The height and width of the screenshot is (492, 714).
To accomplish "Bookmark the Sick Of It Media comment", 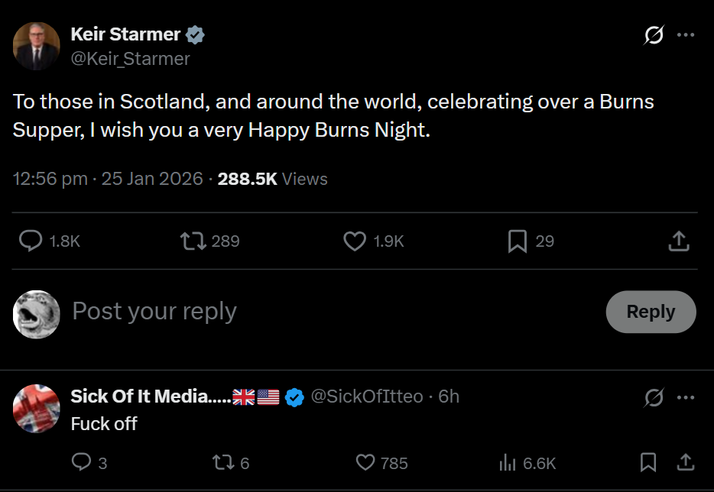I will coord(648,462).
